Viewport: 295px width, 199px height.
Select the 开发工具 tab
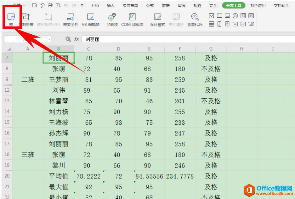234,5
